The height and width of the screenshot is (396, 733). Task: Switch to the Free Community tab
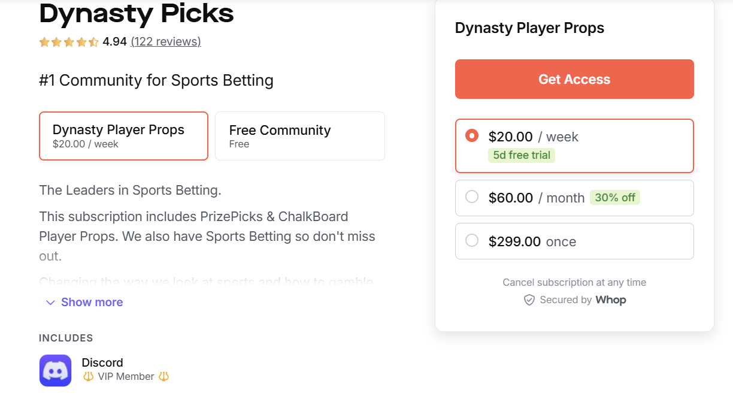[299, 136]
